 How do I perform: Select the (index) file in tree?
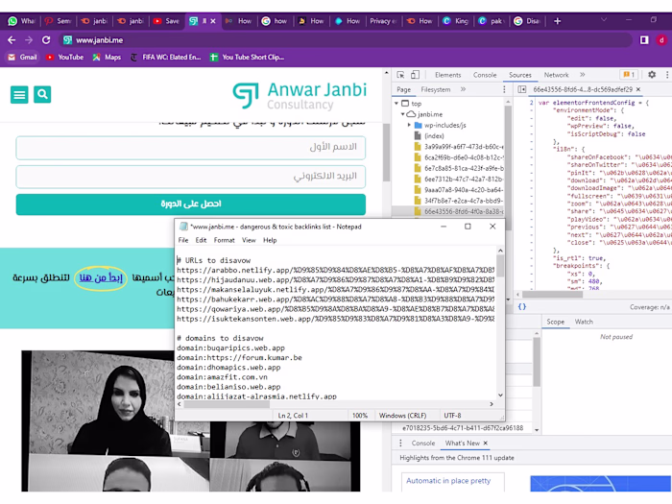click(434, 136)
